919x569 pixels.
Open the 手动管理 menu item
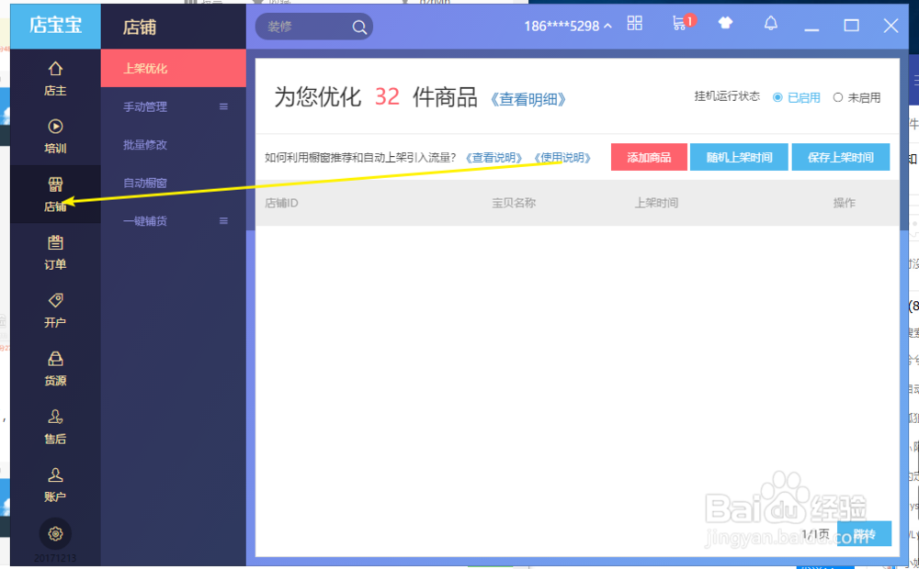tap(174, 106)
